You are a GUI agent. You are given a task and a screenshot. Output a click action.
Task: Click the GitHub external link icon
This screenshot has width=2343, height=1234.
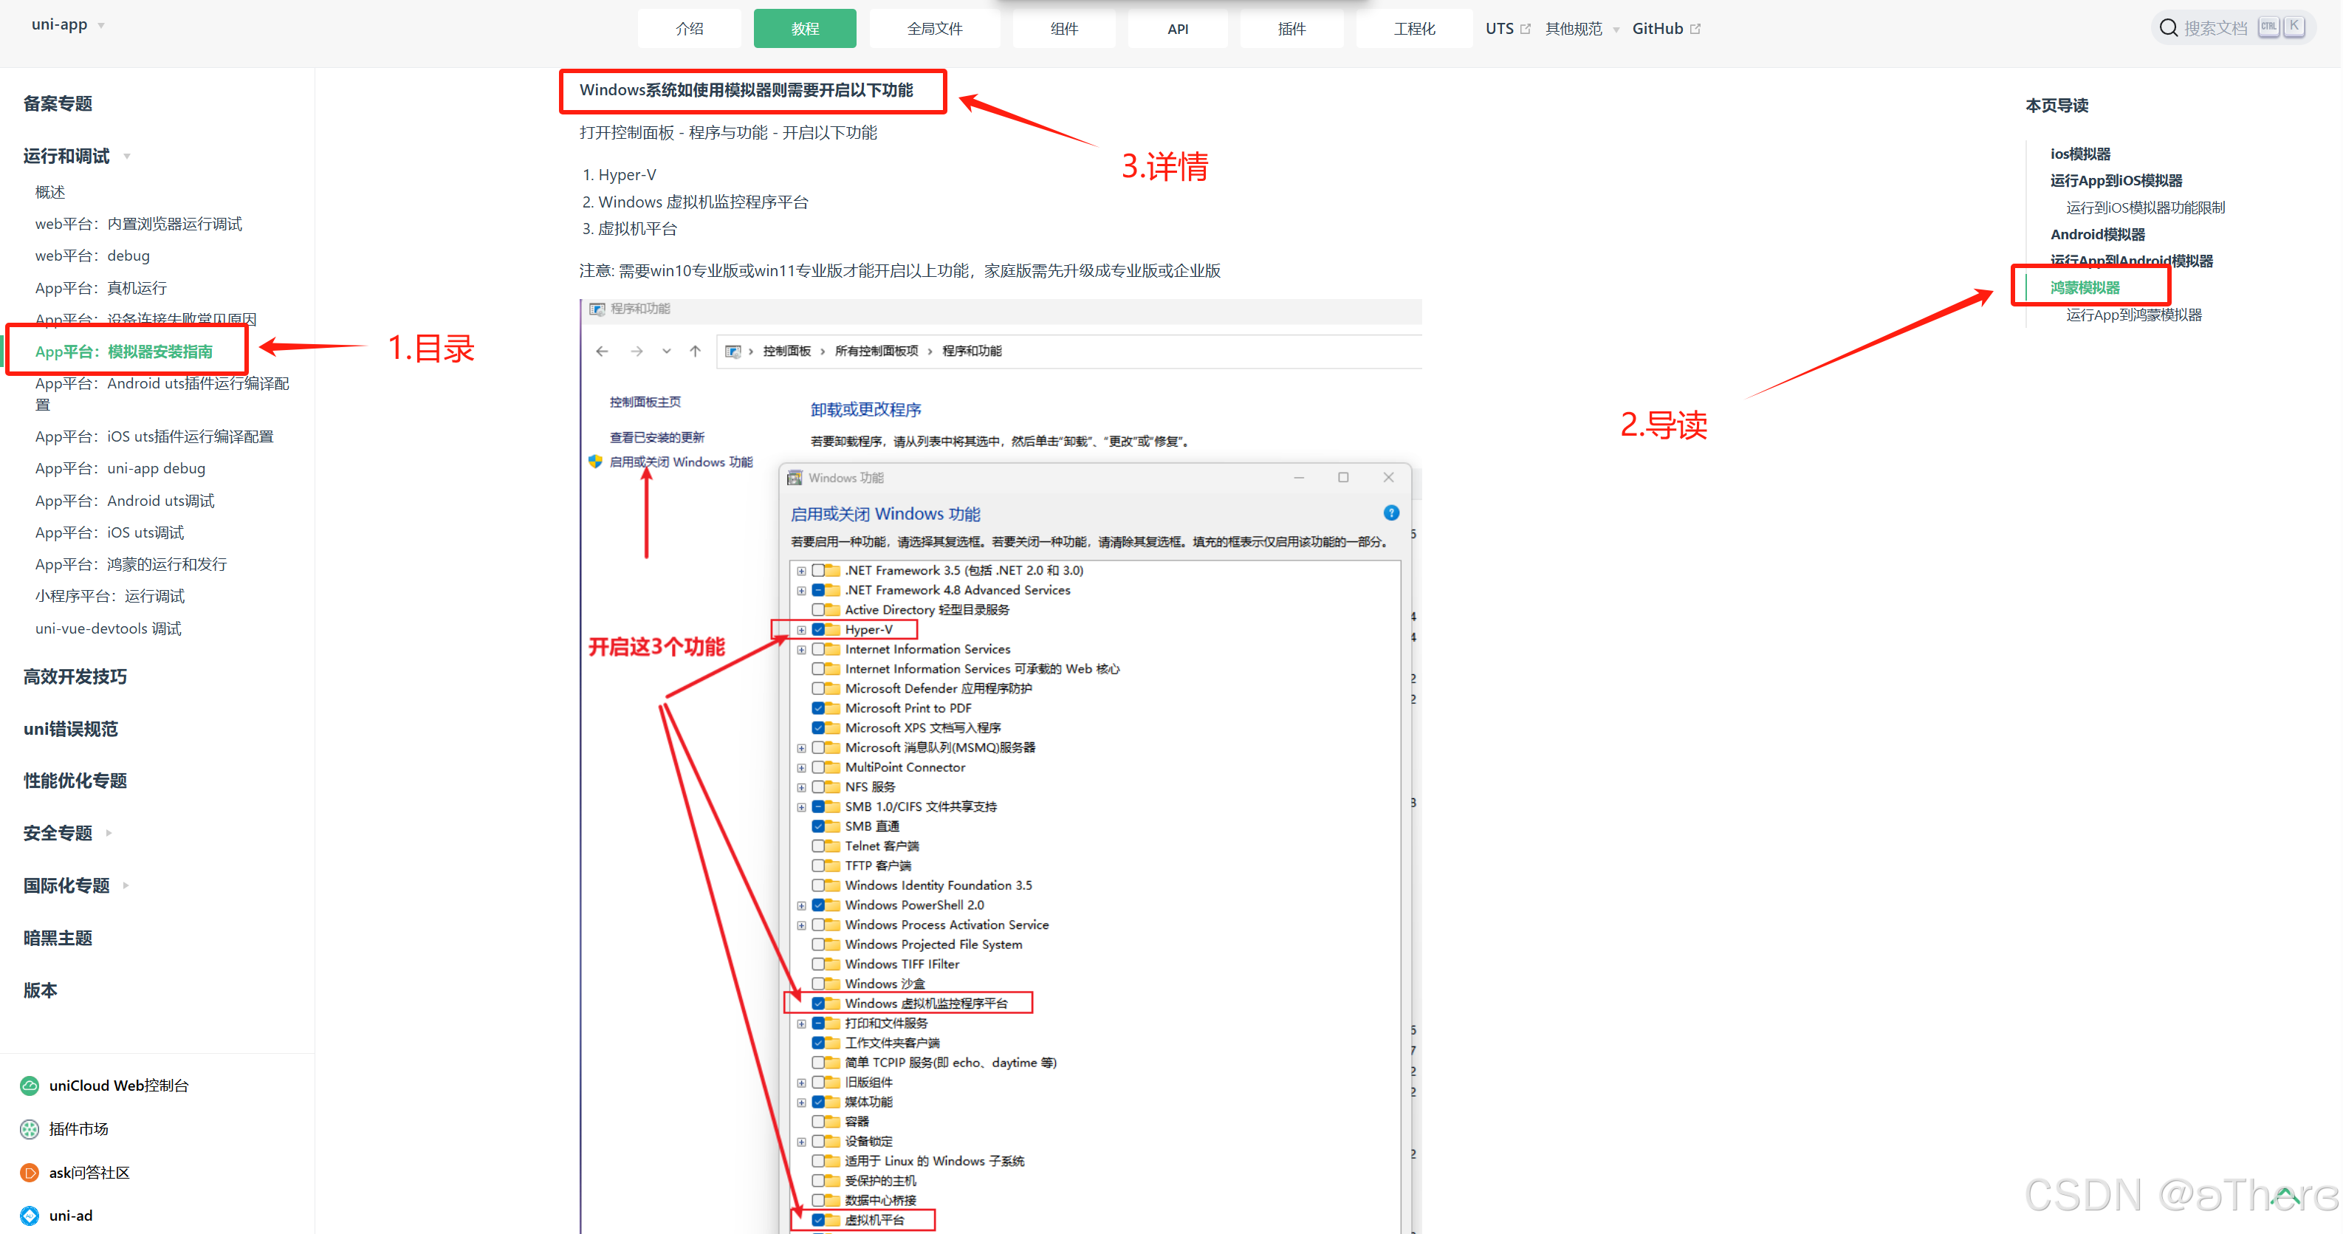click(x=1695, y=29)
